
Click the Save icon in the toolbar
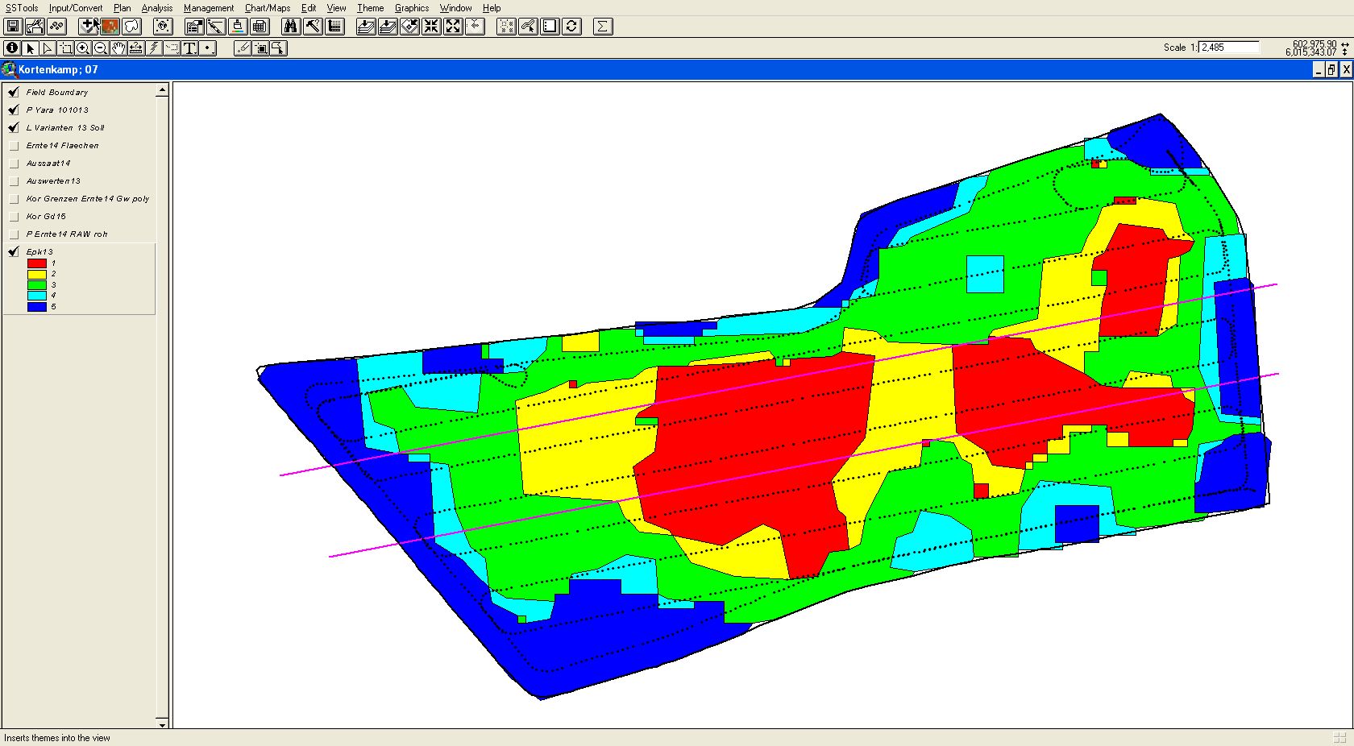(13, 27)
